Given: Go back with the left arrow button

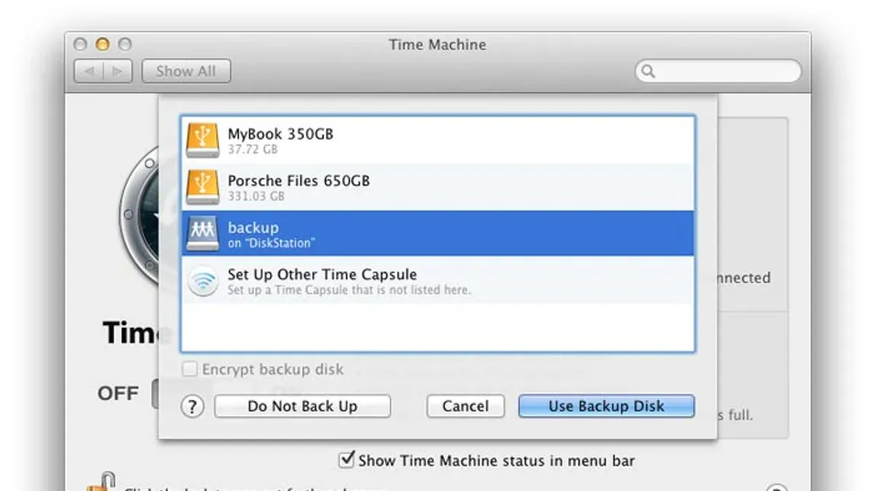Looking at the screenshot, I should point(90,71).
